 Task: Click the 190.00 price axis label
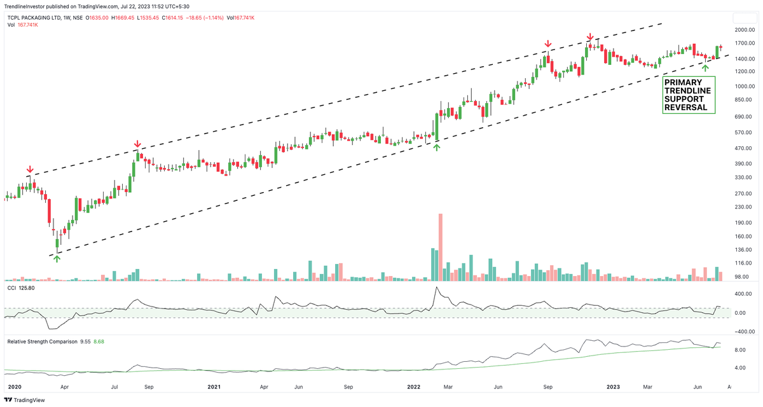(x=744, y=223)
